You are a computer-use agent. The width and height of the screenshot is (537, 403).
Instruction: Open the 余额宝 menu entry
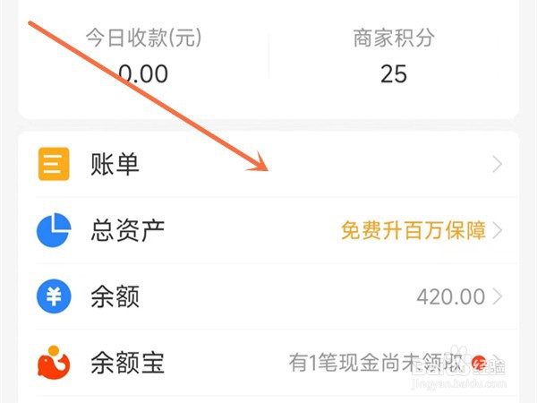click(x=268, y=363)
